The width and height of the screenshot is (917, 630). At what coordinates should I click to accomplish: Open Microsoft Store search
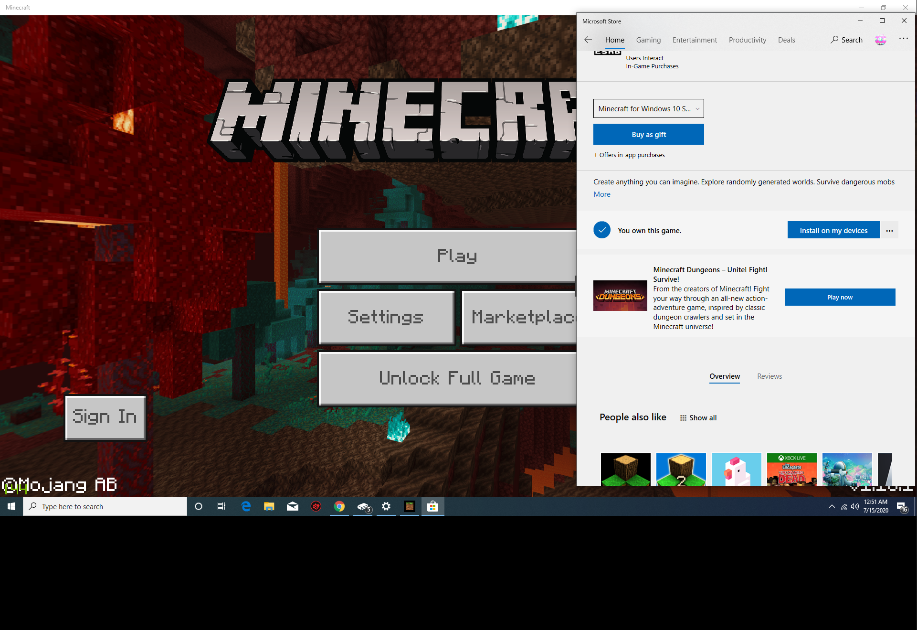[846, 40]
